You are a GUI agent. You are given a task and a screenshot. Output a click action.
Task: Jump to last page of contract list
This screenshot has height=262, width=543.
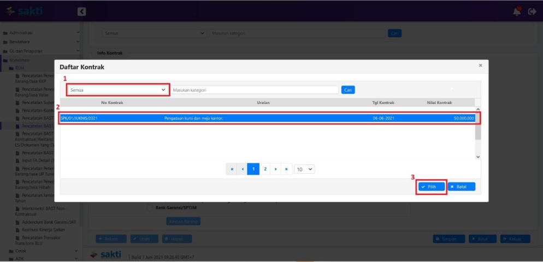click(x=287, y=169)
